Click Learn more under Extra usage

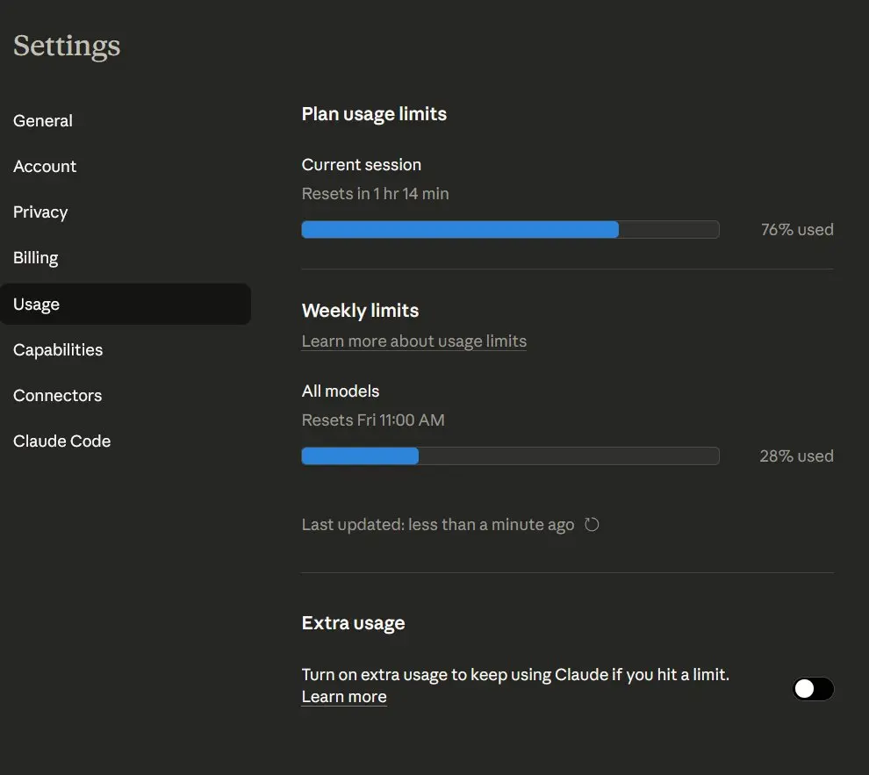click(344, 697)
